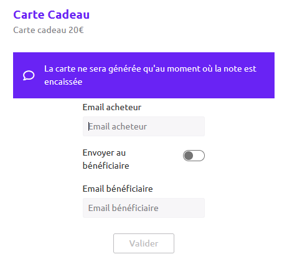The width and height of the screenshot is (287, 277).
Task: Click the grey knob of the toggle
Action: [189, 156]
